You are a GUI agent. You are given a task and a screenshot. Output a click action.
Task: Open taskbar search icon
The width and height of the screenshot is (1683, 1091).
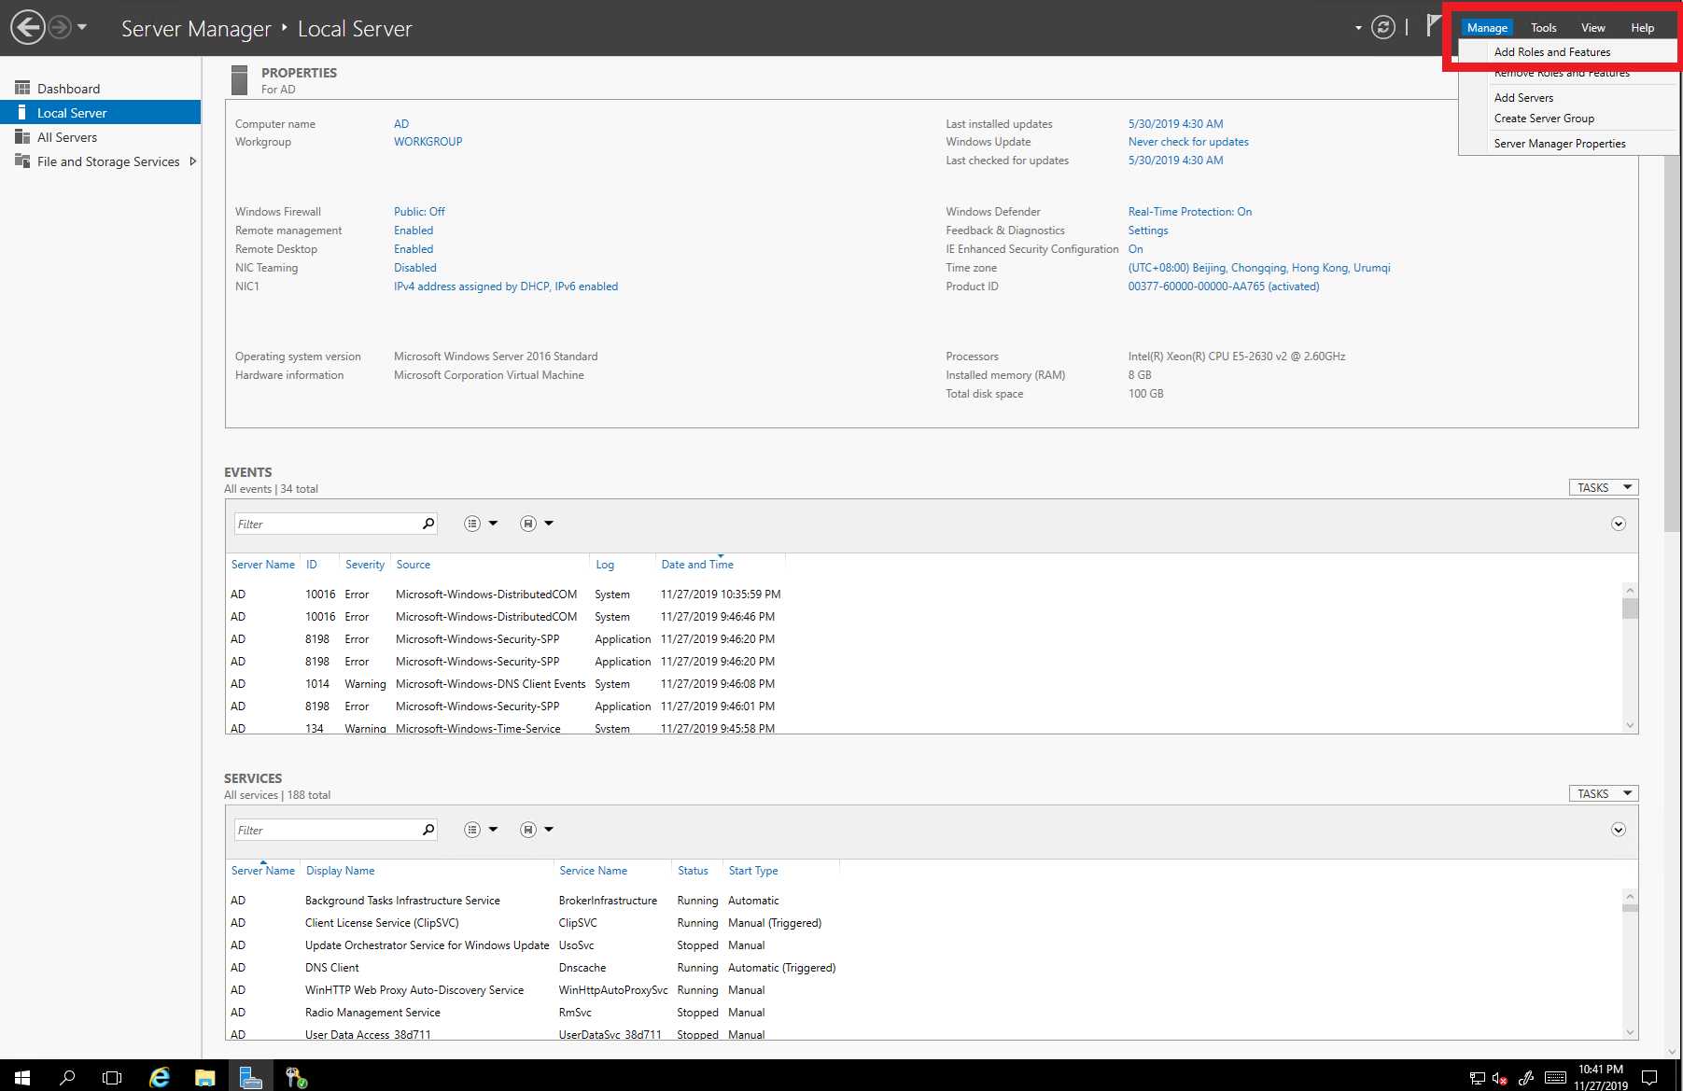coord(67,1077)
